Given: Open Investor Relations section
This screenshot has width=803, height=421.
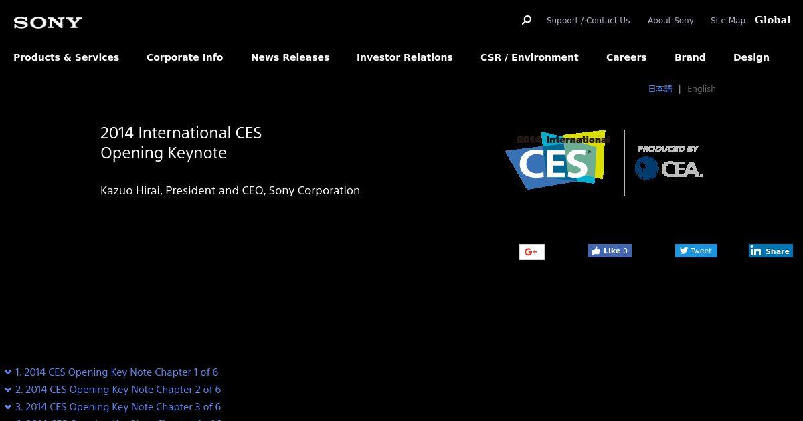Looking at the screenshot, I should point(405,57).
